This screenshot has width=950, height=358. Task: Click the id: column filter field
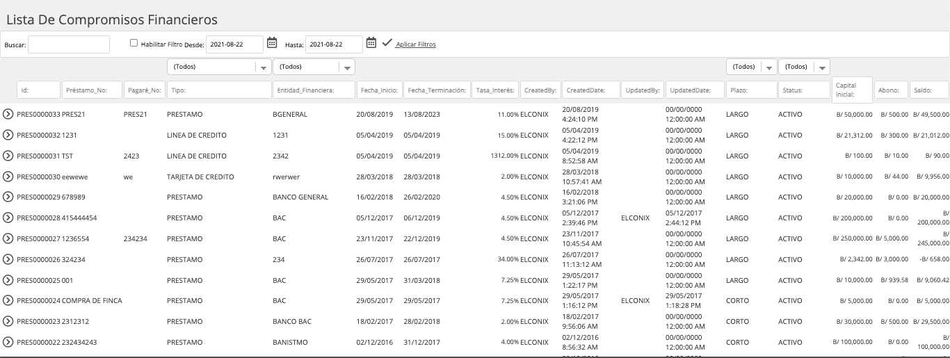38,90
